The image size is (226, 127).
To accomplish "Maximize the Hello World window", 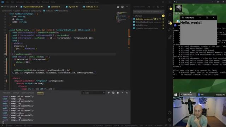I will coord(207,18).
